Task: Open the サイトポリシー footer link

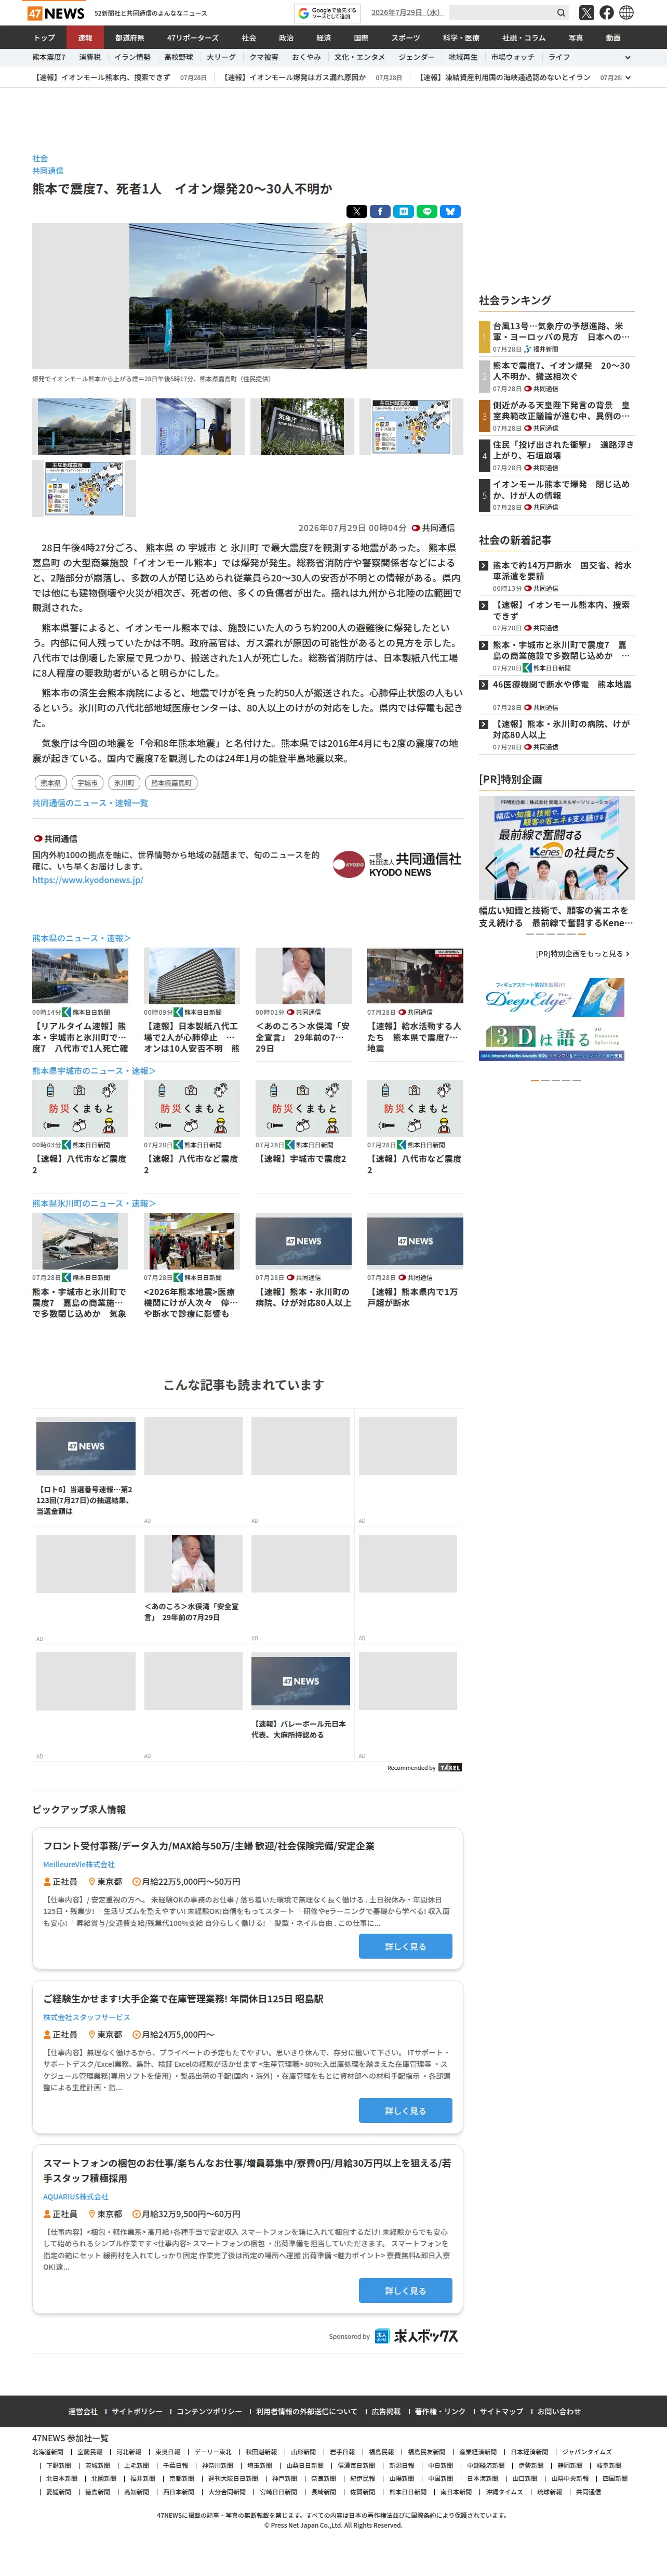Action: [137, 2411]
